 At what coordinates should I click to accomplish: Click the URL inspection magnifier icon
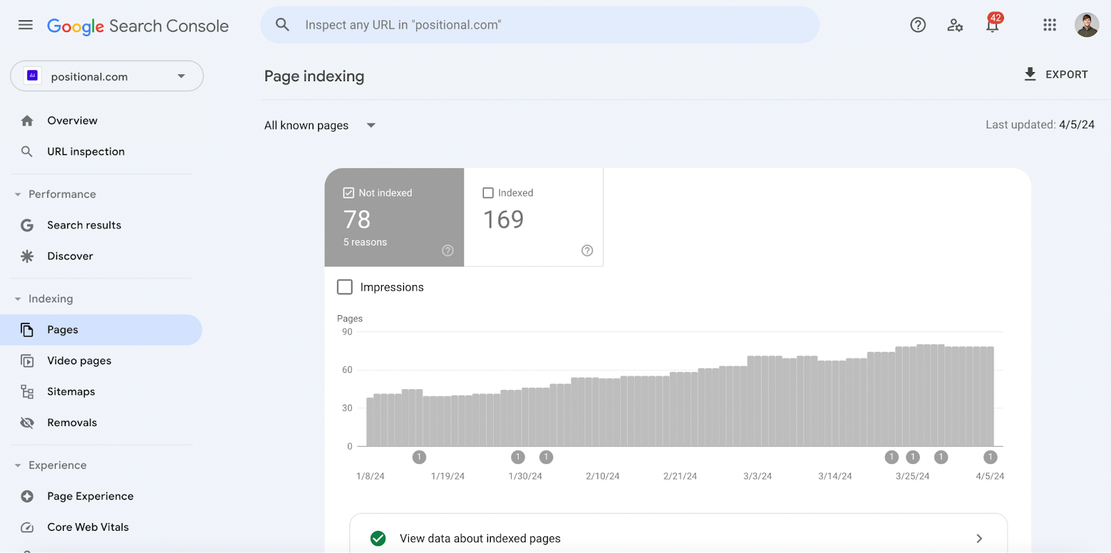(x=27, y=151)
